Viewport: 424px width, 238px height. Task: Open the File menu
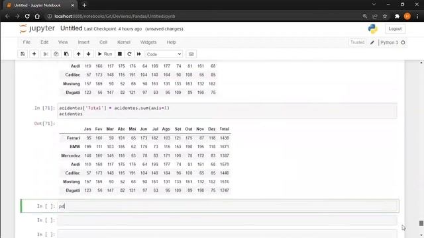pos(26,42)
